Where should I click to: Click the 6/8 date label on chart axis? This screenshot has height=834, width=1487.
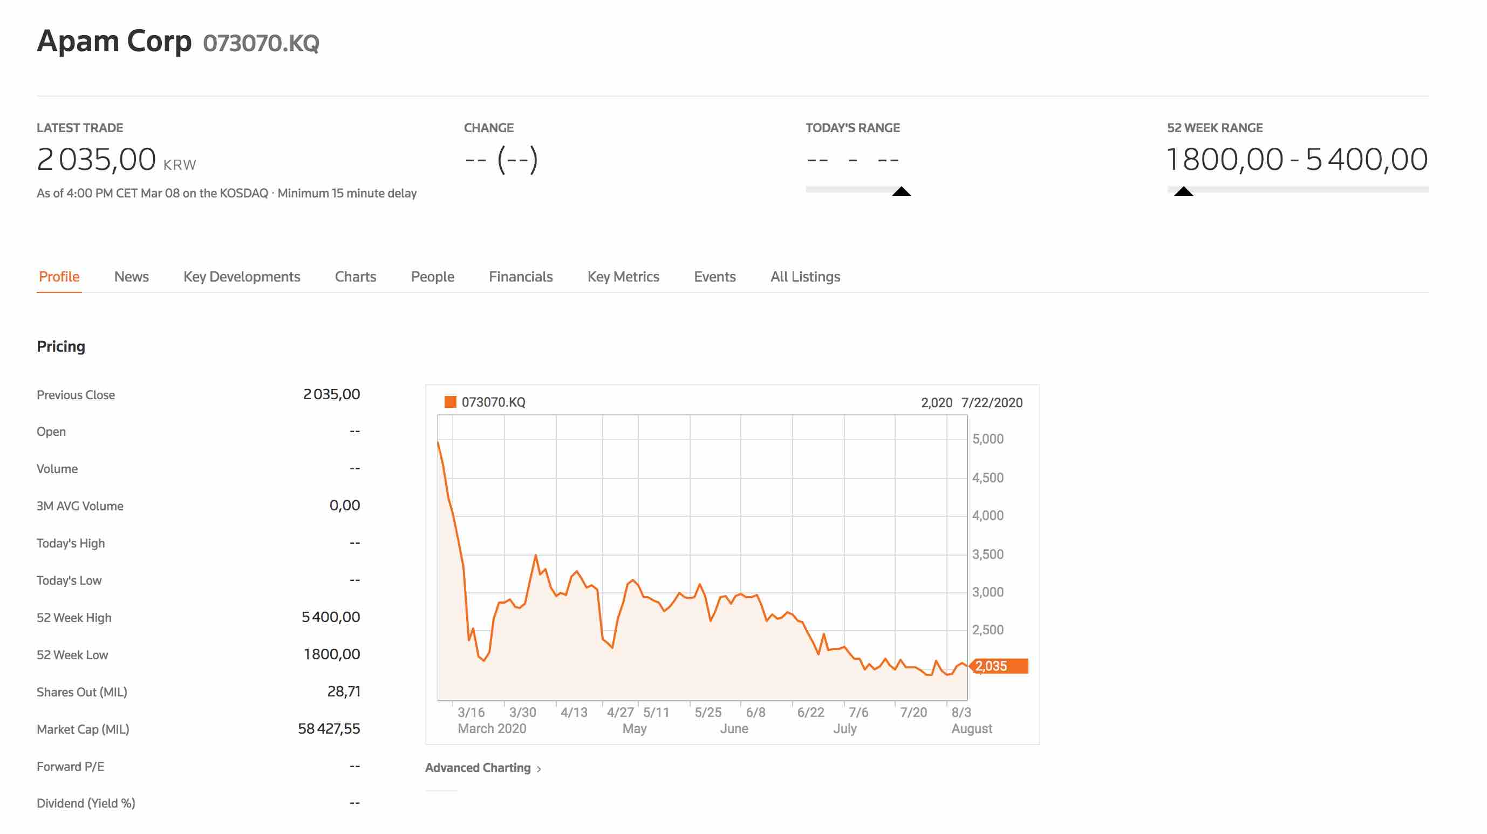[755, 712]
